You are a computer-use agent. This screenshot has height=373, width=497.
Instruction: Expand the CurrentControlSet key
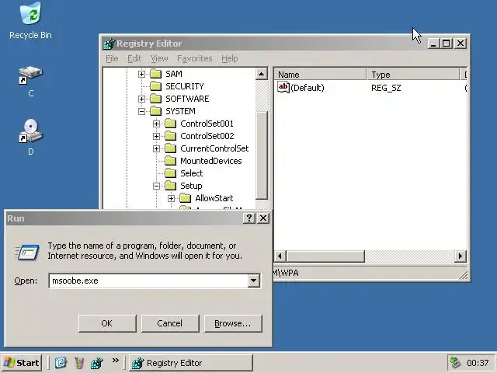coord(156,148)
